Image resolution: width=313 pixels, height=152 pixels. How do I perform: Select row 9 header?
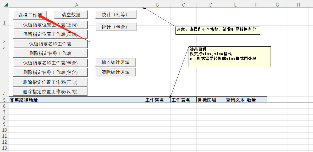click(x=4, y=124)
